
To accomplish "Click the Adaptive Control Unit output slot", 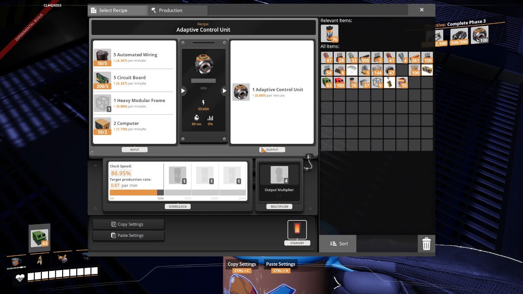I will point(241,92).
